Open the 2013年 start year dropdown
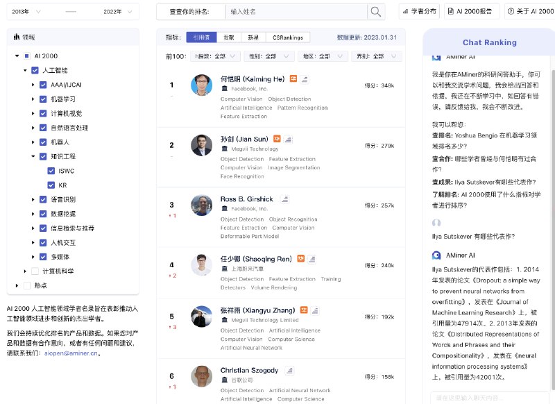This screenshot has width=555, height=404. [26, 12]
